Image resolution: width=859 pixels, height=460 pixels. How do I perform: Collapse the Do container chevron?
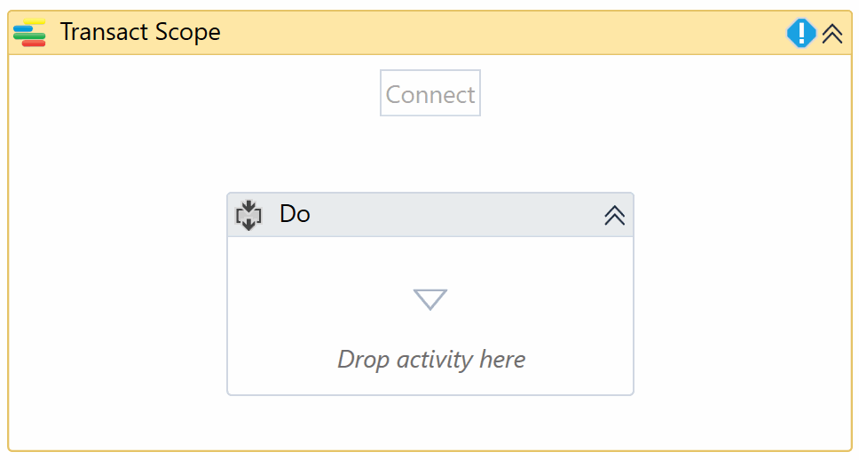(614, 215)
